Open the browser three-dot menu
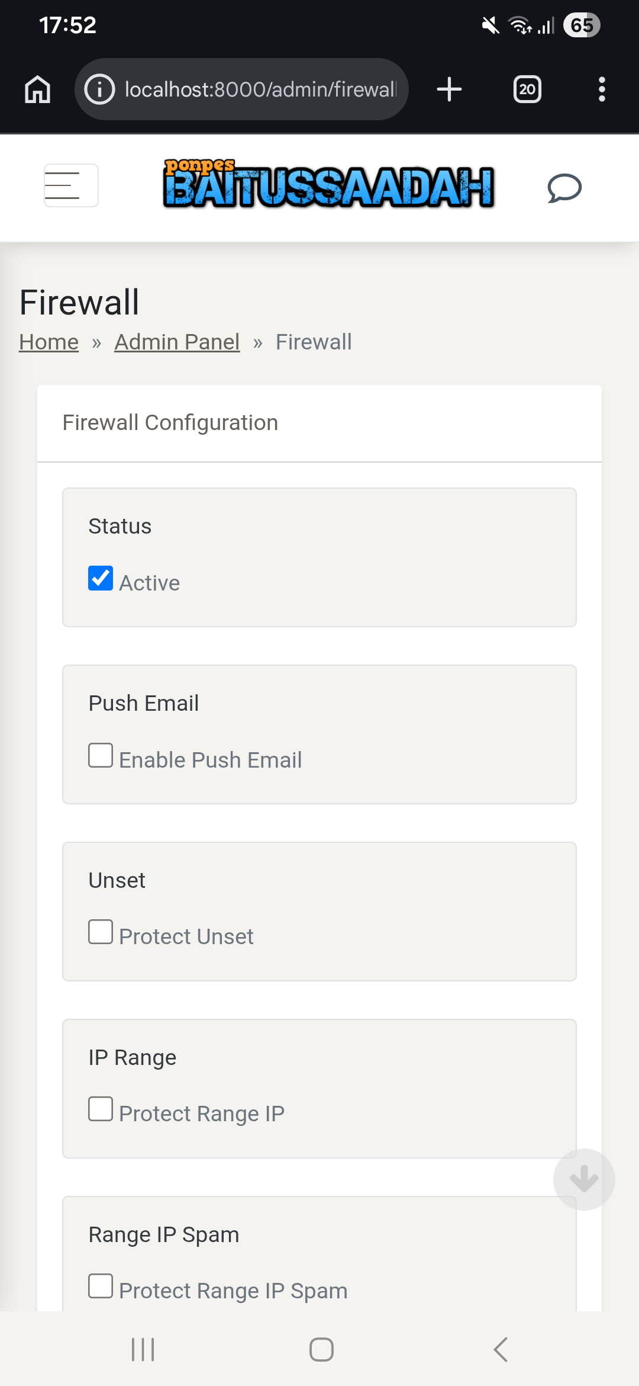This screenshot has height=1386, width=639. (602, 89)
